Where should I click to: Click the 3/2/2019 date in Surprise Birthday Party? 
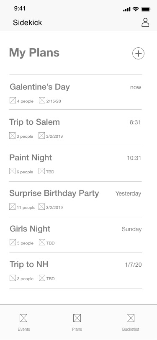(54, 208)
